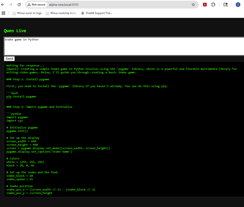
Task: Open the Extensions puzzle-piece menu
Action: point(213,4)
